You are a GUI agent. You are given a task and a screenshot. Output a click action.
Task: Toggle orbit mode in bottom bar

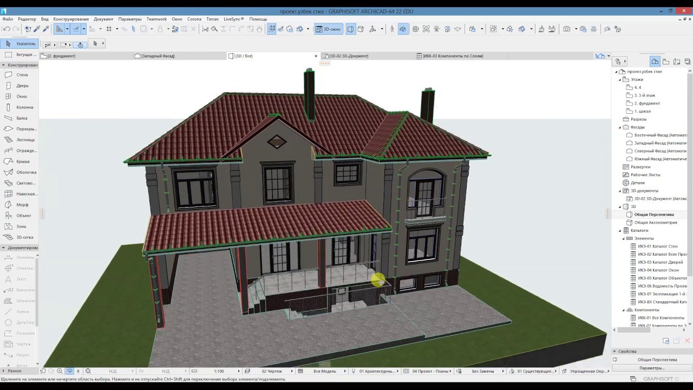(69, 371)
